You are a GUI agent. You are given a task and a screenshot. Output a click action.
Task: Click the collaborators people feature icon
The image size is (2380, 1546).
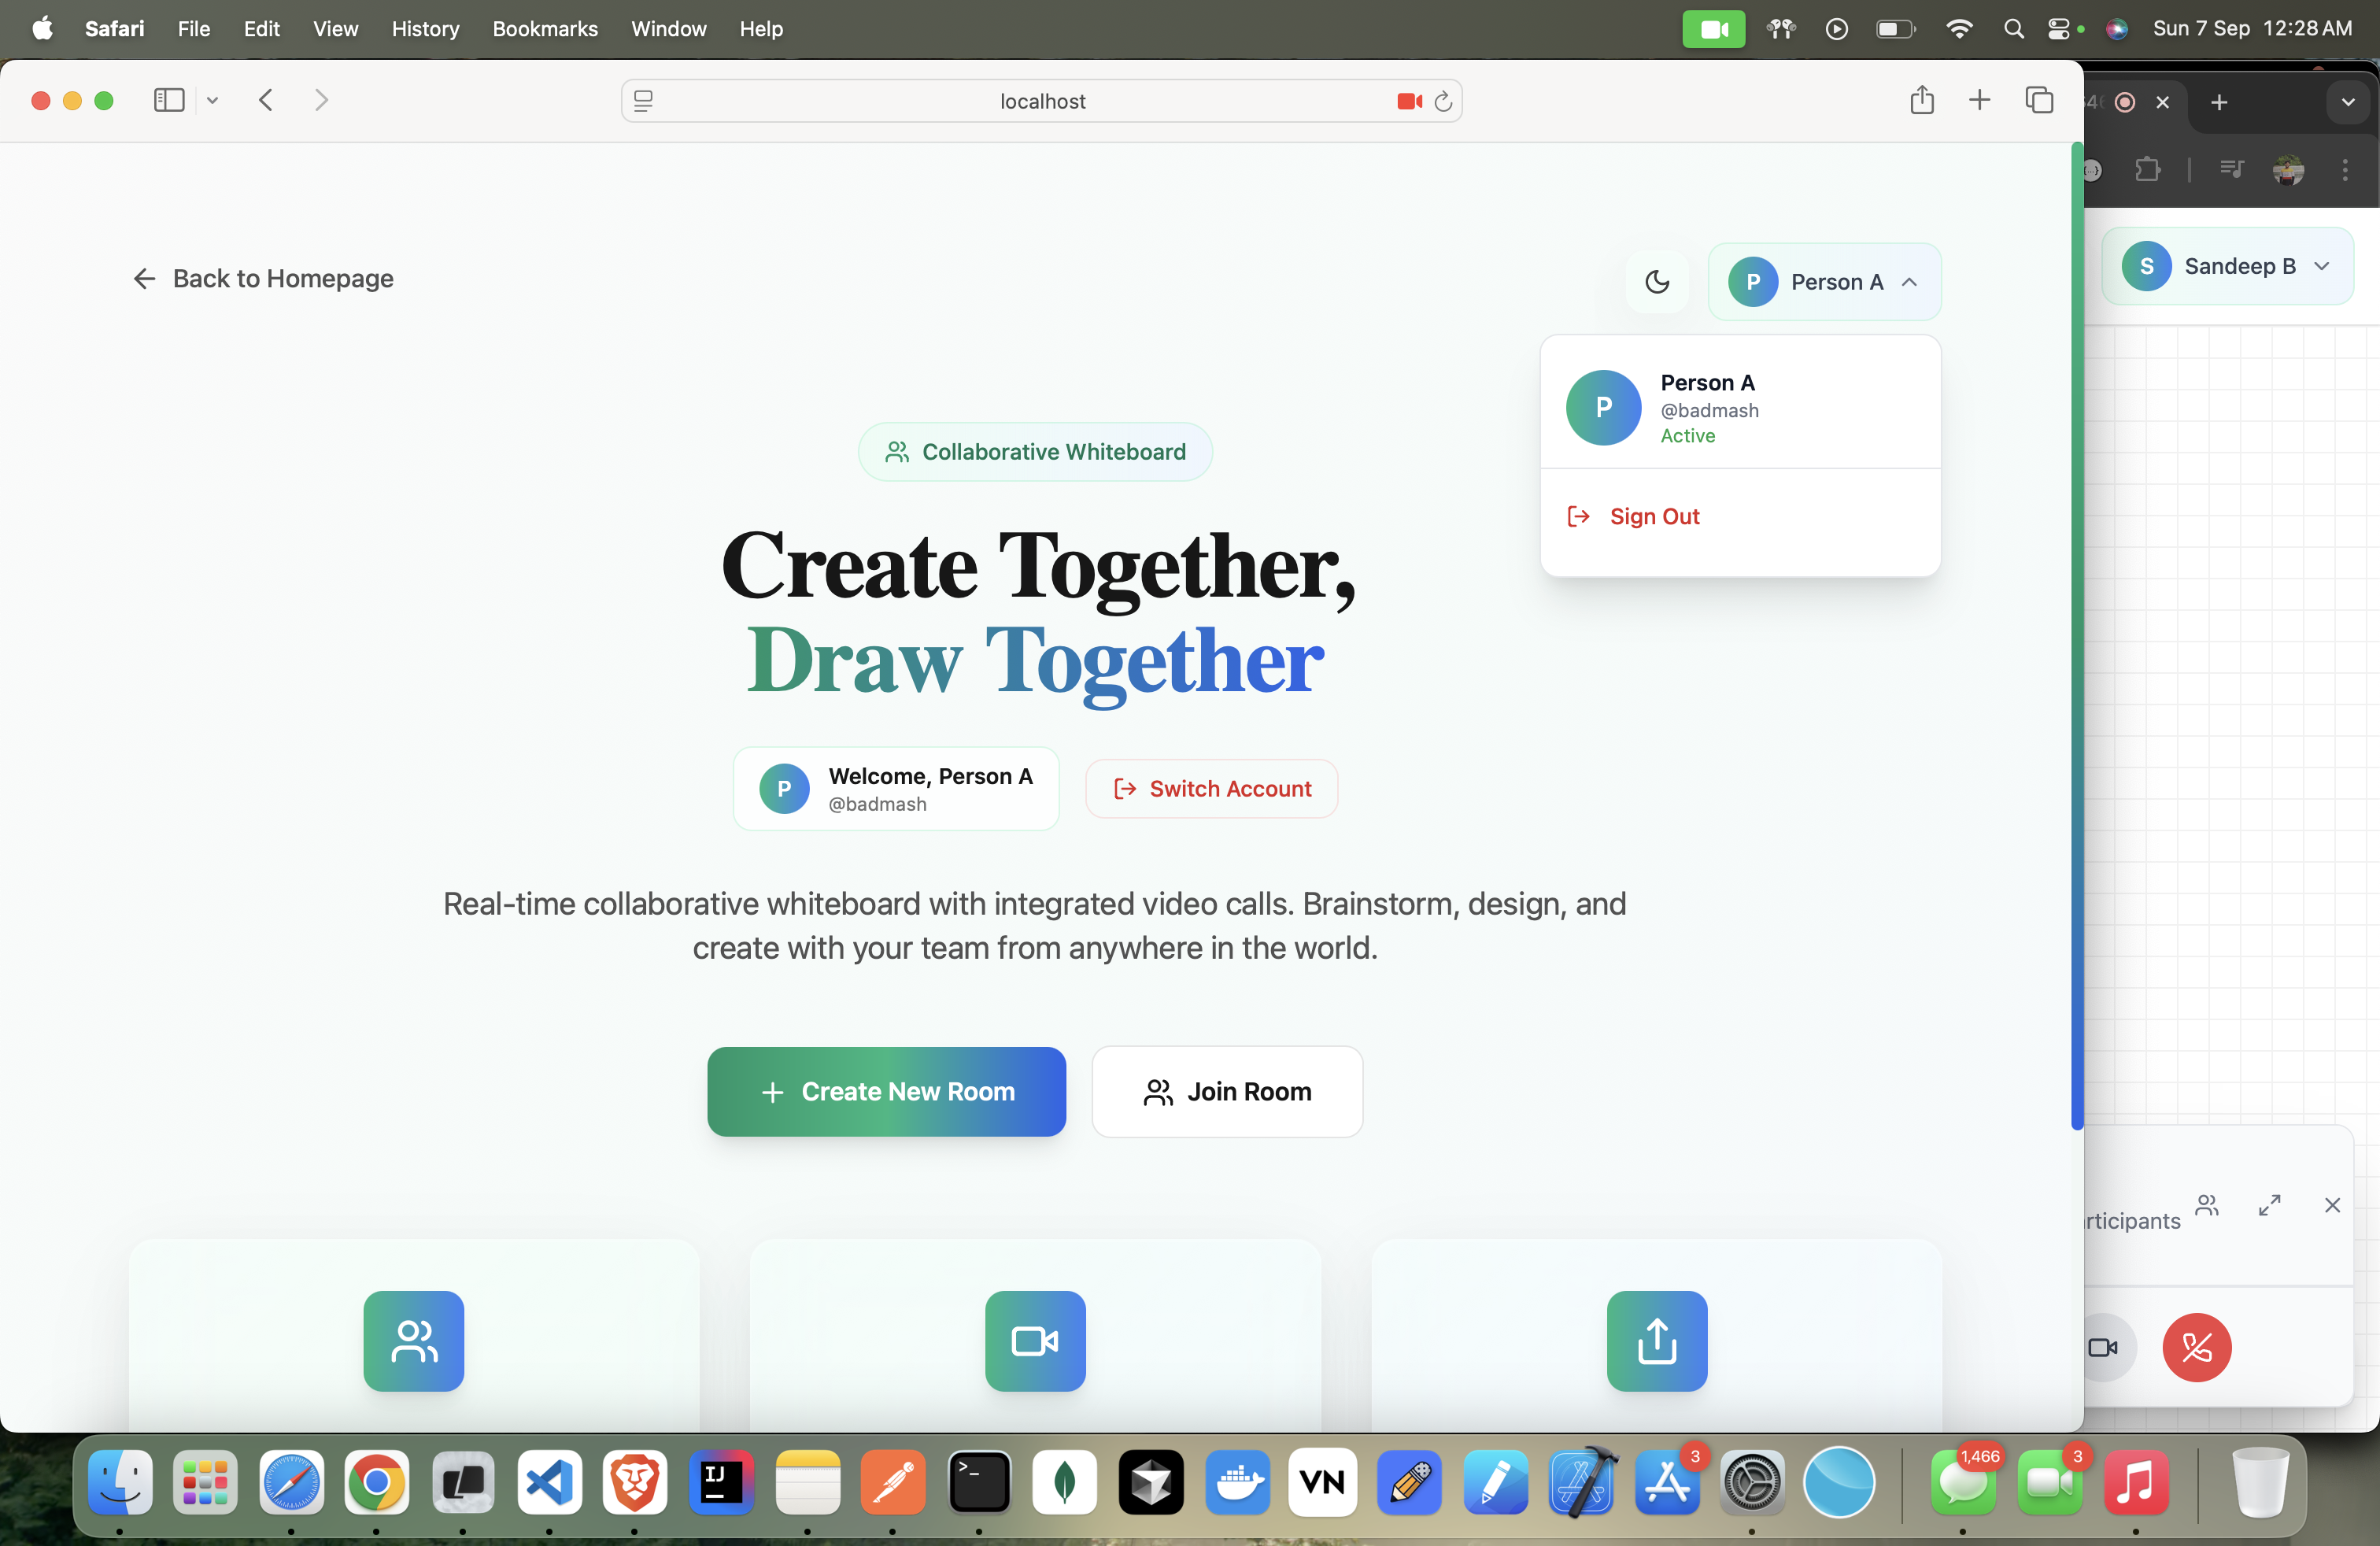[x=413, y=1340]
